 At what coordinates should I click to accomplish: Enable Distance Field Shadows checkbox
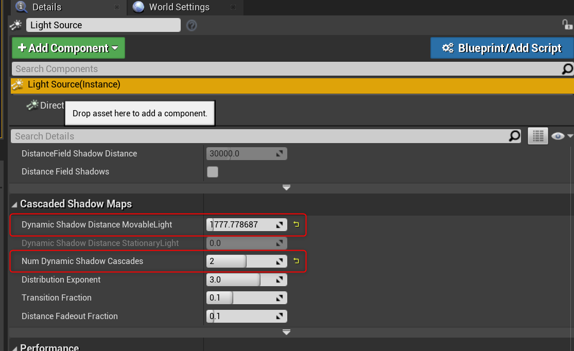(212, 172)
